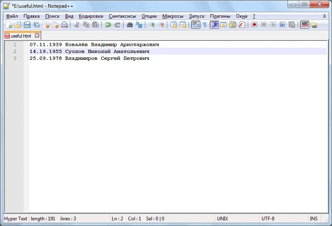
Task: Click the Close All documents icon
Action: pyautogui.click(x=55, y=25)
